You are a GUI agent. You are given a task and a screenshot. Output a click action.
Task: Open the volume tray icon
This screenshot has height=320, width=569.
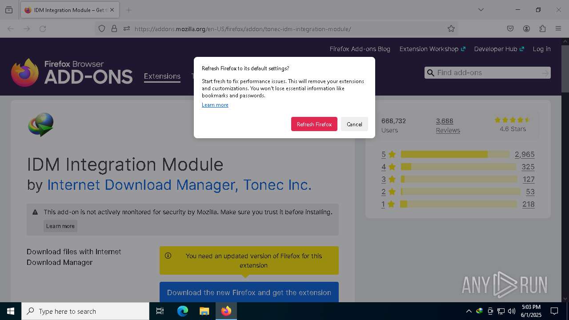point(512,311)
